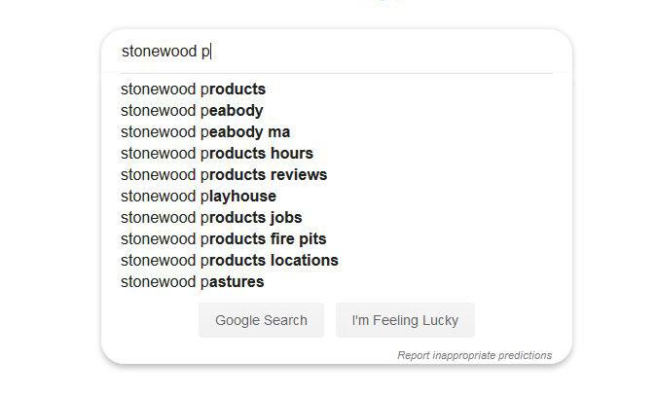Screen dimensions: 657x397
Task: Select the 'stonewood products' suggestion
Action: [193, 90]
